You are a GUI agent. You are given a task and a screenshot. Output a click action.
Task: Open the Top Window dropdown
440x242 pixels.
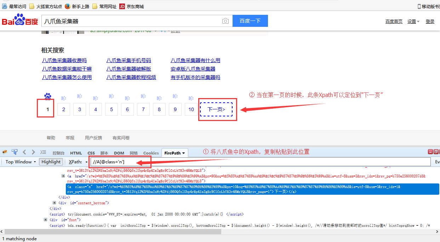pos(21,162)
